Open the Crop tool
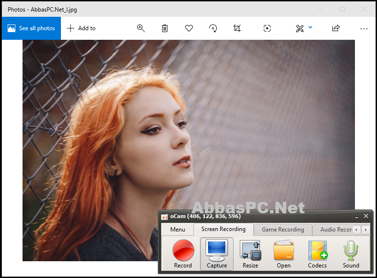The height and width of the screenshot is (278, 377). point(237,28)
